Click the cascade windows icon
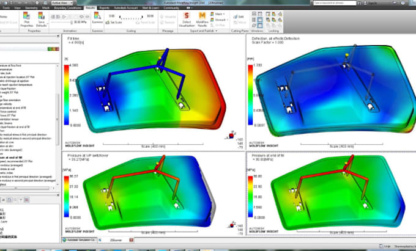 (254, 26)
